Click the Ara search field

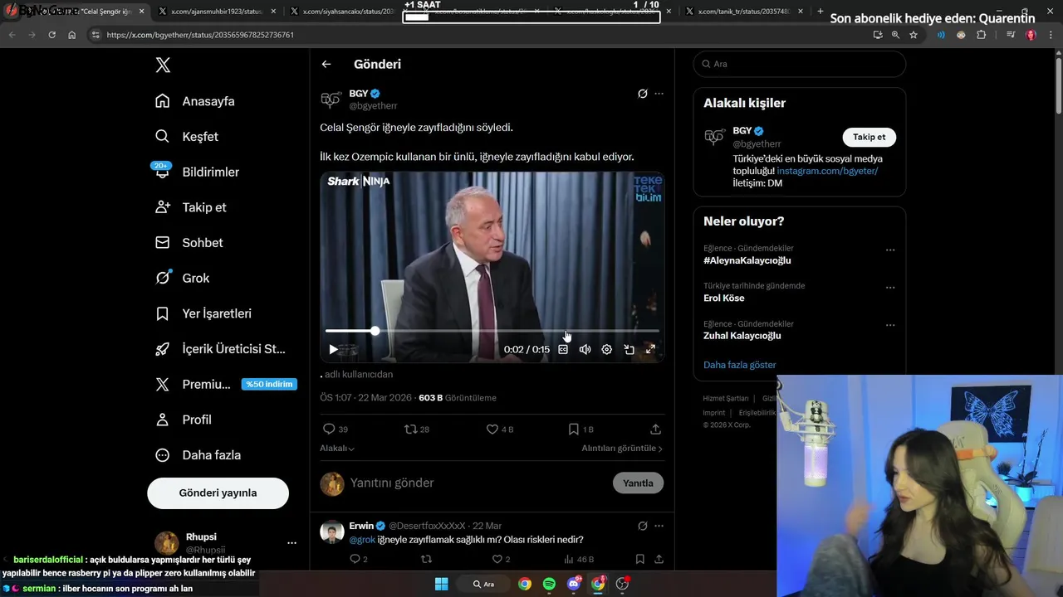click(799, 64)
